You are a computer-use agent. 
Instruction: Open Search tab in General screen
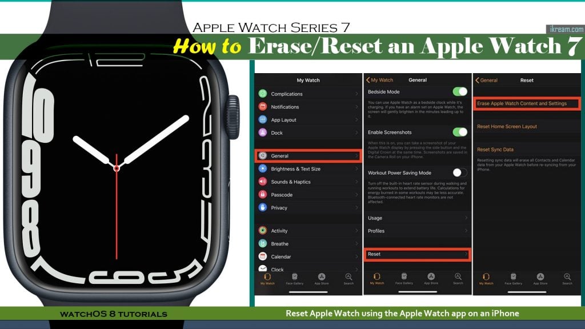(x=458, y=279)
